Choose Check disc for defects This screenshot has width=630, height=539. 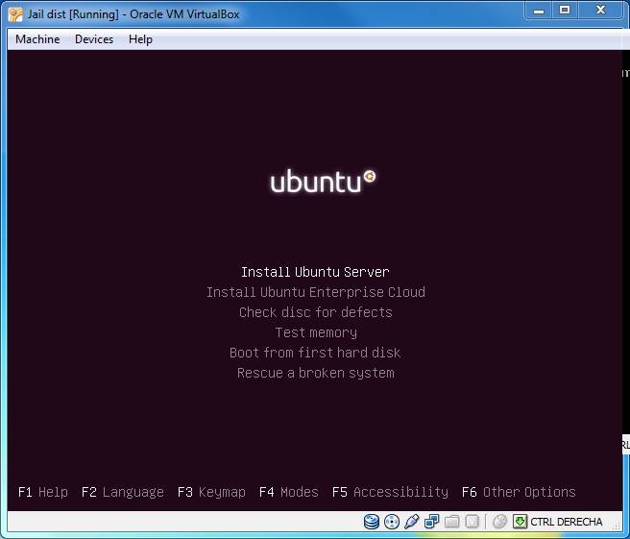click(x=316, y=312)
